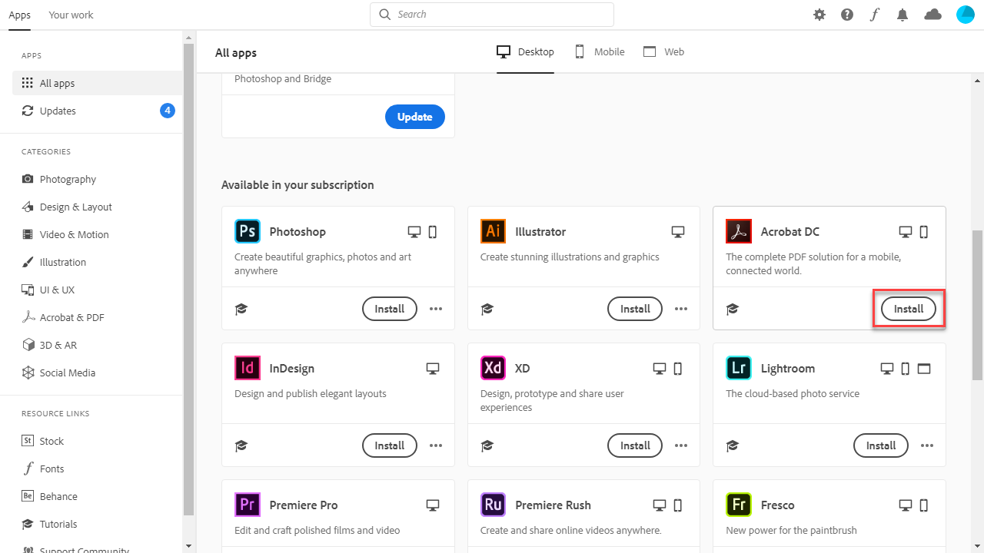984x553 pixels.
Task: Switch to the Web tab
Action: coord(663,52)
